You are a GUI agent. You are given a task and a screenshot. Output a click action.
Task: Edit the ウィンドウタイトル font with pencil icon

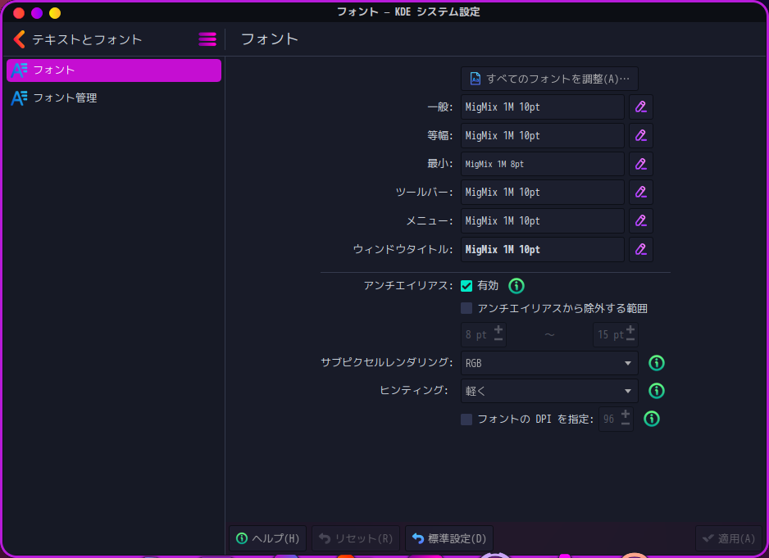640,249
